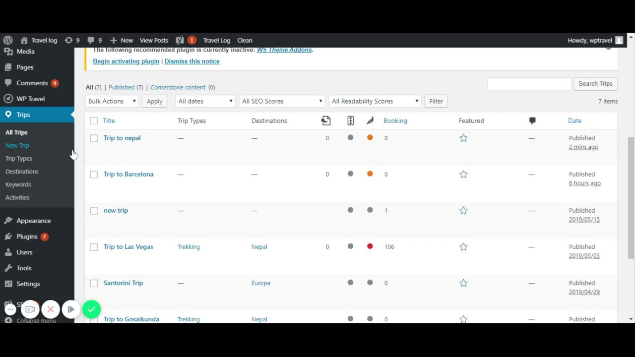This screenshot has width=635, height=357.
Task: Click the recorder's three-dots button
Action: coord(10,309)
